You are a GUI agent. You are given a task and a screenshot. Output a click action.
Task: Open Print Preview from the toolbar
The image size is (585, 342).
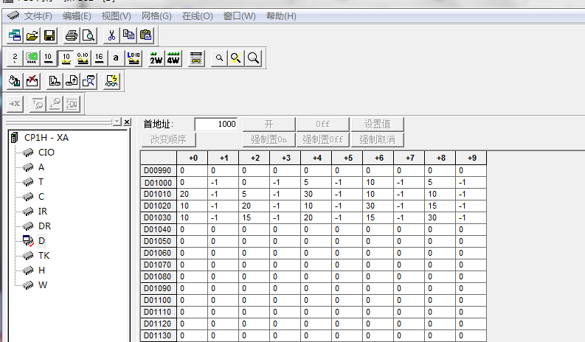[x=89, y=35]
